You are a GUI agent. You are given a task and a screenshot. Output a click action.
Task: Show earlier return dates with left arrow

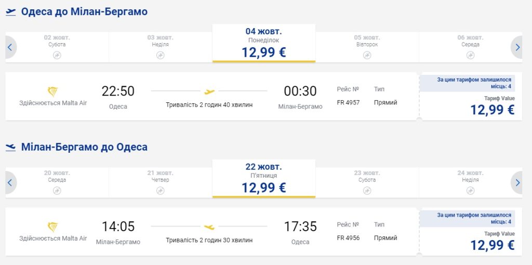(10, 182)
